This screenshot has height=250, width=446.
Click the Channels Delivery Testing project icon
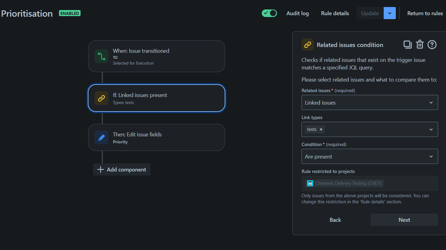tap(310, 183)
